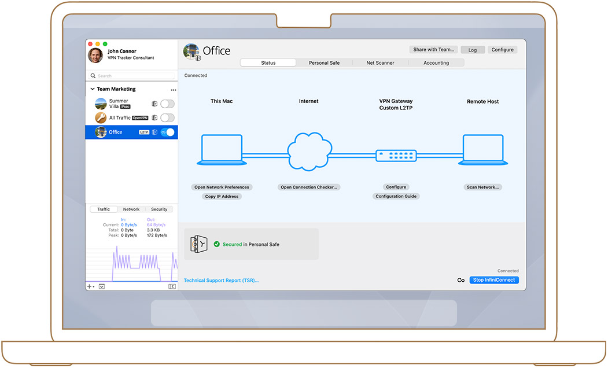
Task: Click the VPN Gateway router icon
Action: coord(395,155)
